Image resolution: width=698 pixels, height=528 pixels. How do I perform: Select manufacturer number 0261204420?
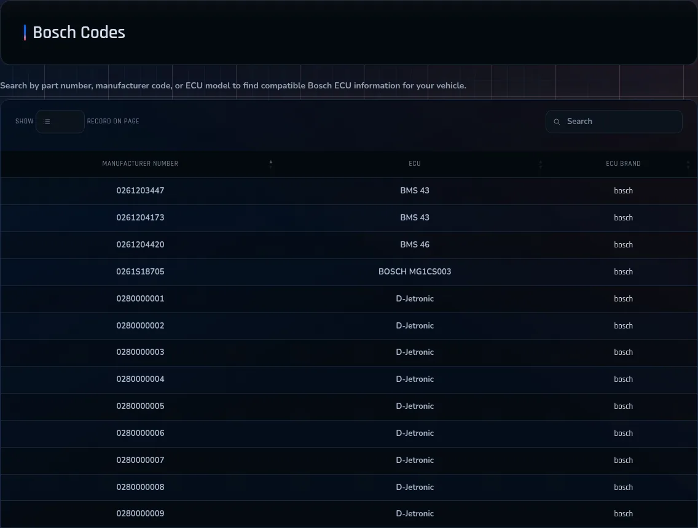point(140,244)
